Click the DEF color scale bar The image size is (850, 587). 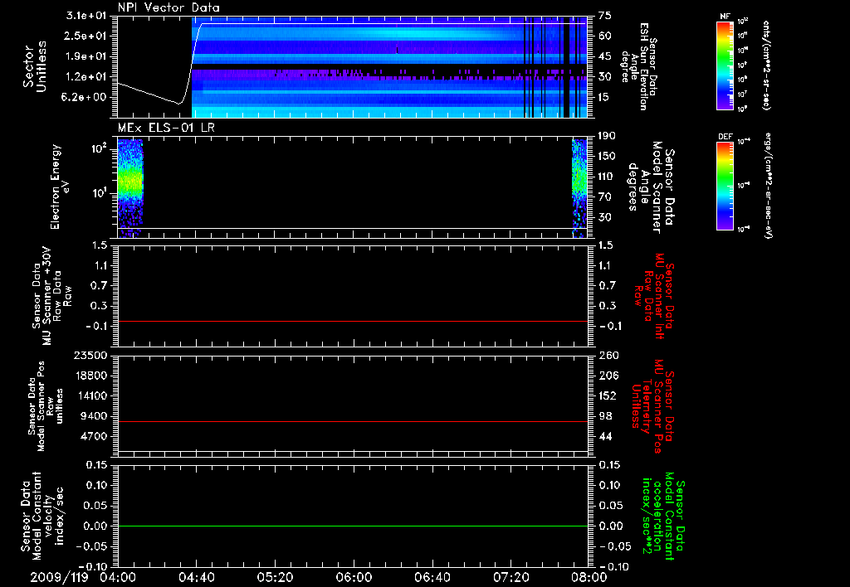[x=725, y=186]
